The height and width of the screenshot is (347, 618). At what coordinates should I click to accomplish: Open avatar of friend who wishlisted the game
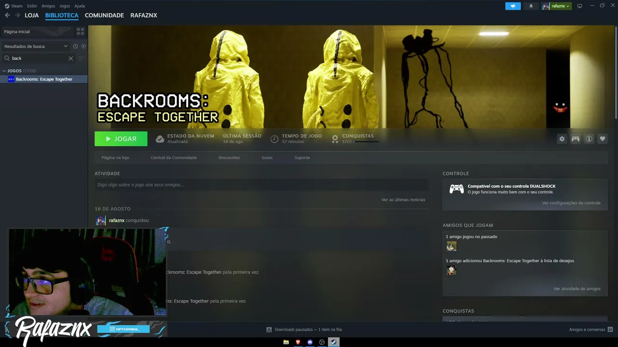pyautogui.click(x=451, y=270)
